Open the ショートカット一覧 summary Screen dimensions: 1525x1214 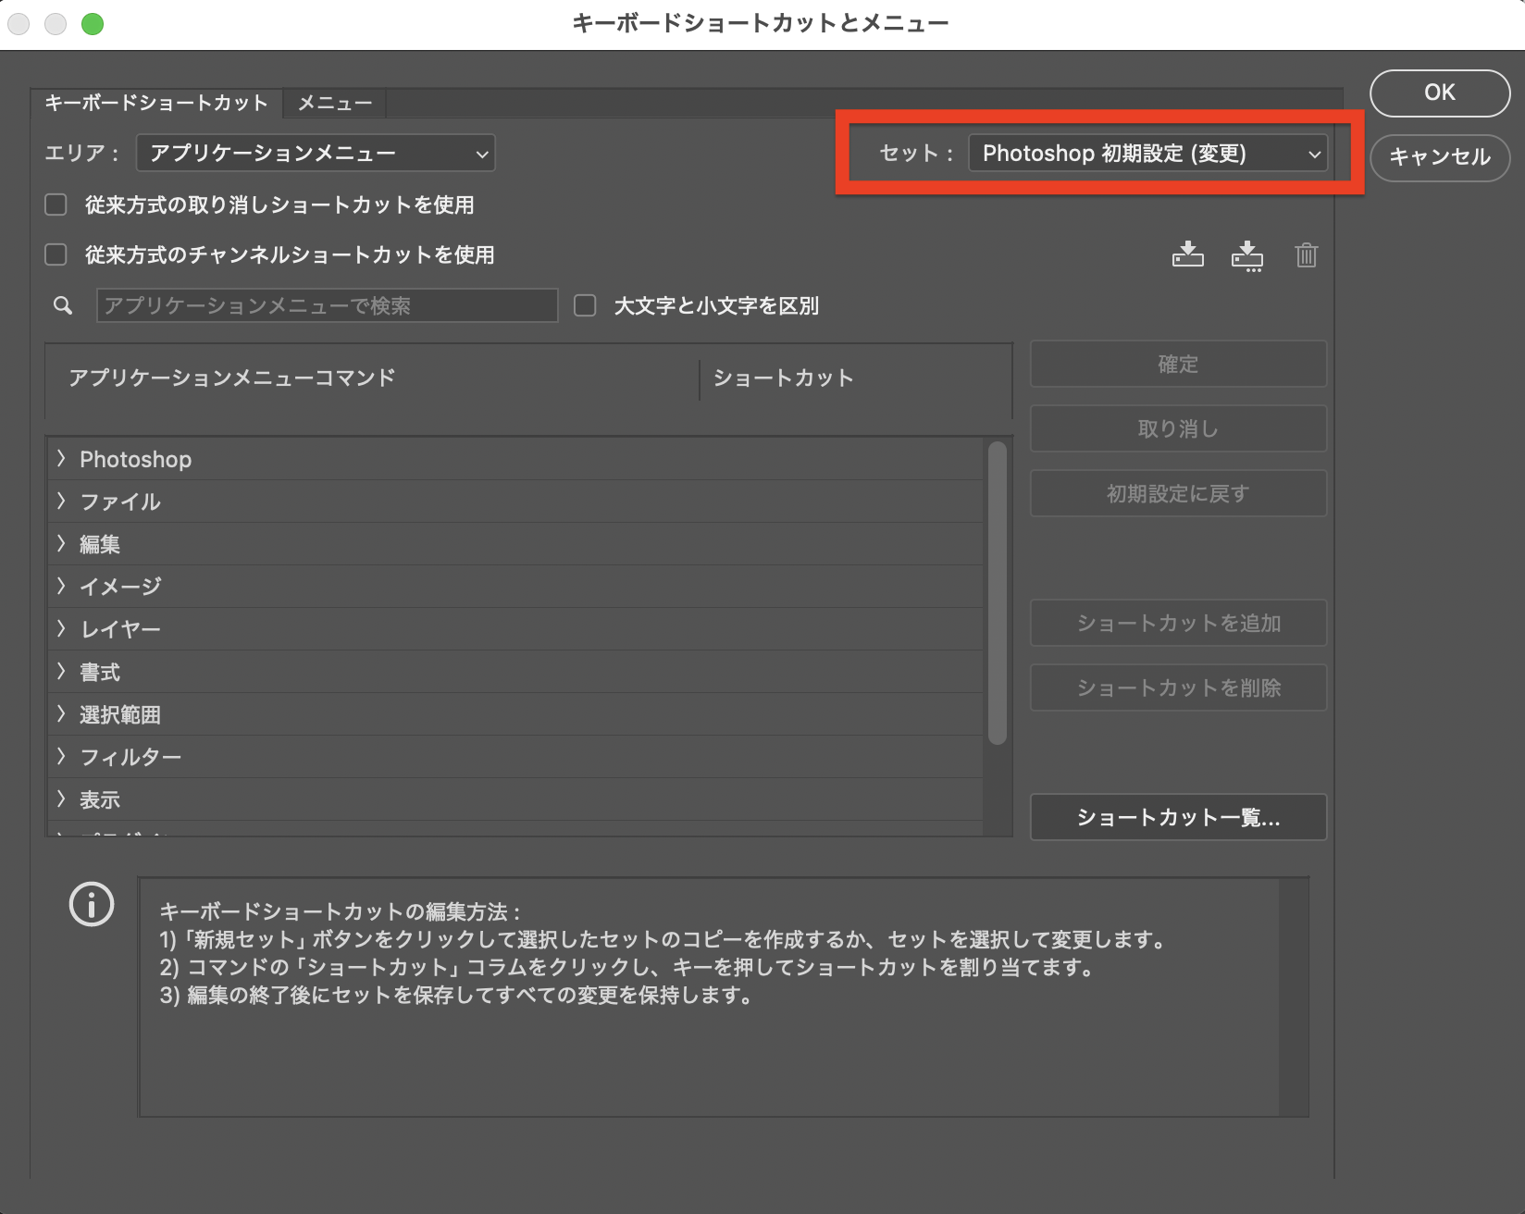1177,817
